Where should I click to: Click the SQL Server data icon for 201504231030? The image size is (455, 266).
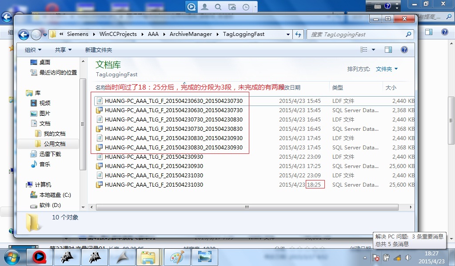tap(100, 184)
